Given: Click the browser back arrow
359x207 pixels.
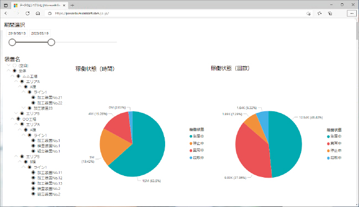Looking at the screenshot, I should [6, 13].
